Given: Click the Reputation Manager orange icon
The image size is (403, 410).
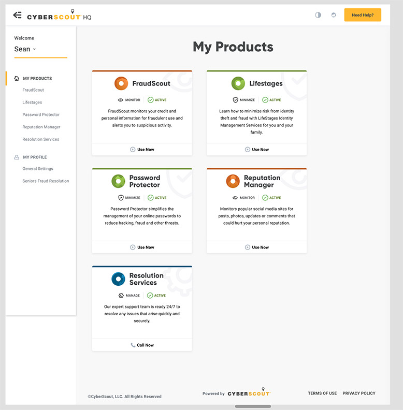Looking at the screenshot, I should 233,181.
